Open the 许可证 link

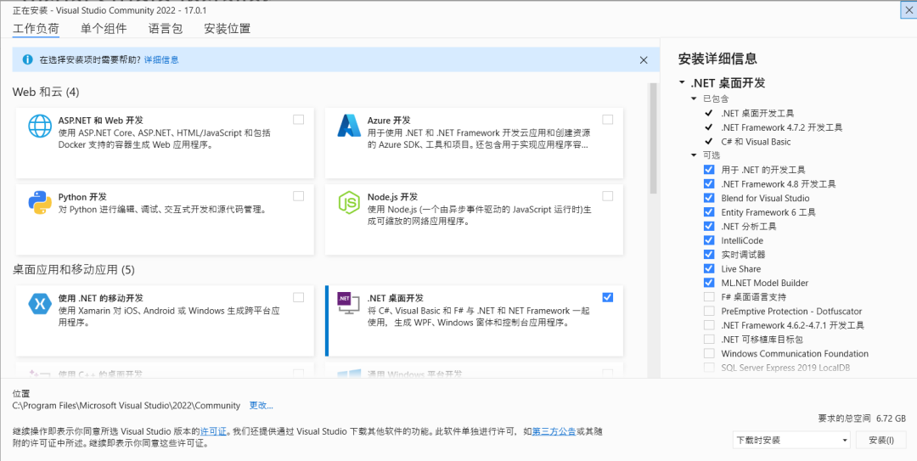pos(213,432)
